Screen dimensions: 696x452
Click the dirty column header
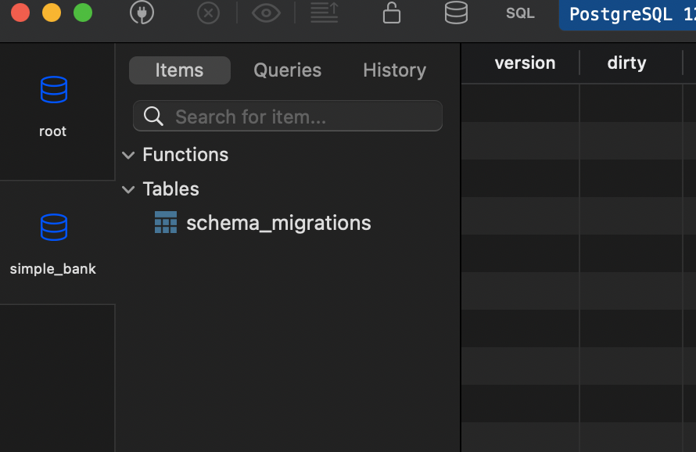(626, 63)
